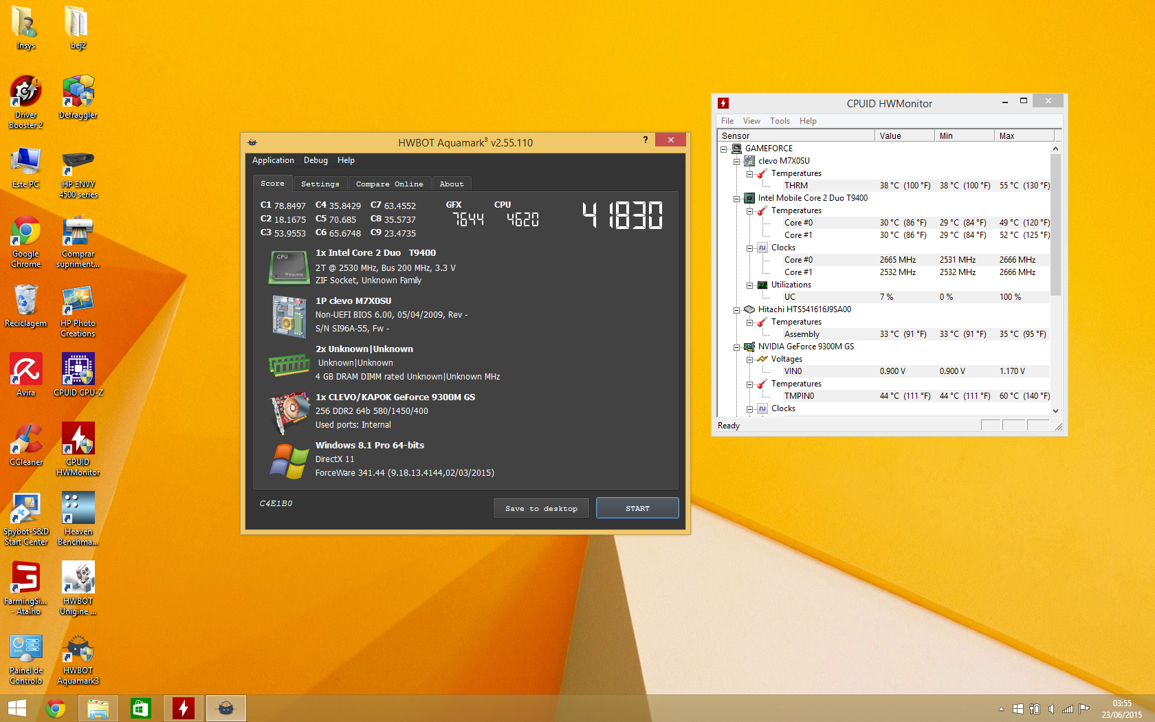Collapse Hitachi HTS541616J9SA00 node
1155x722 pixels.
736,309
